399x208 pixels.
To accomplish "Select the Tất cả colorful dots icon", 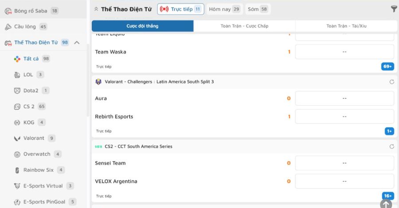I will click(17, 59).
